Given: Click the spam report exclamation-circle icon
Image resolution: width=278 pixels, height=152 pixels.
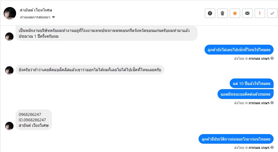Looking at the screenshot, I should point(210,13).
